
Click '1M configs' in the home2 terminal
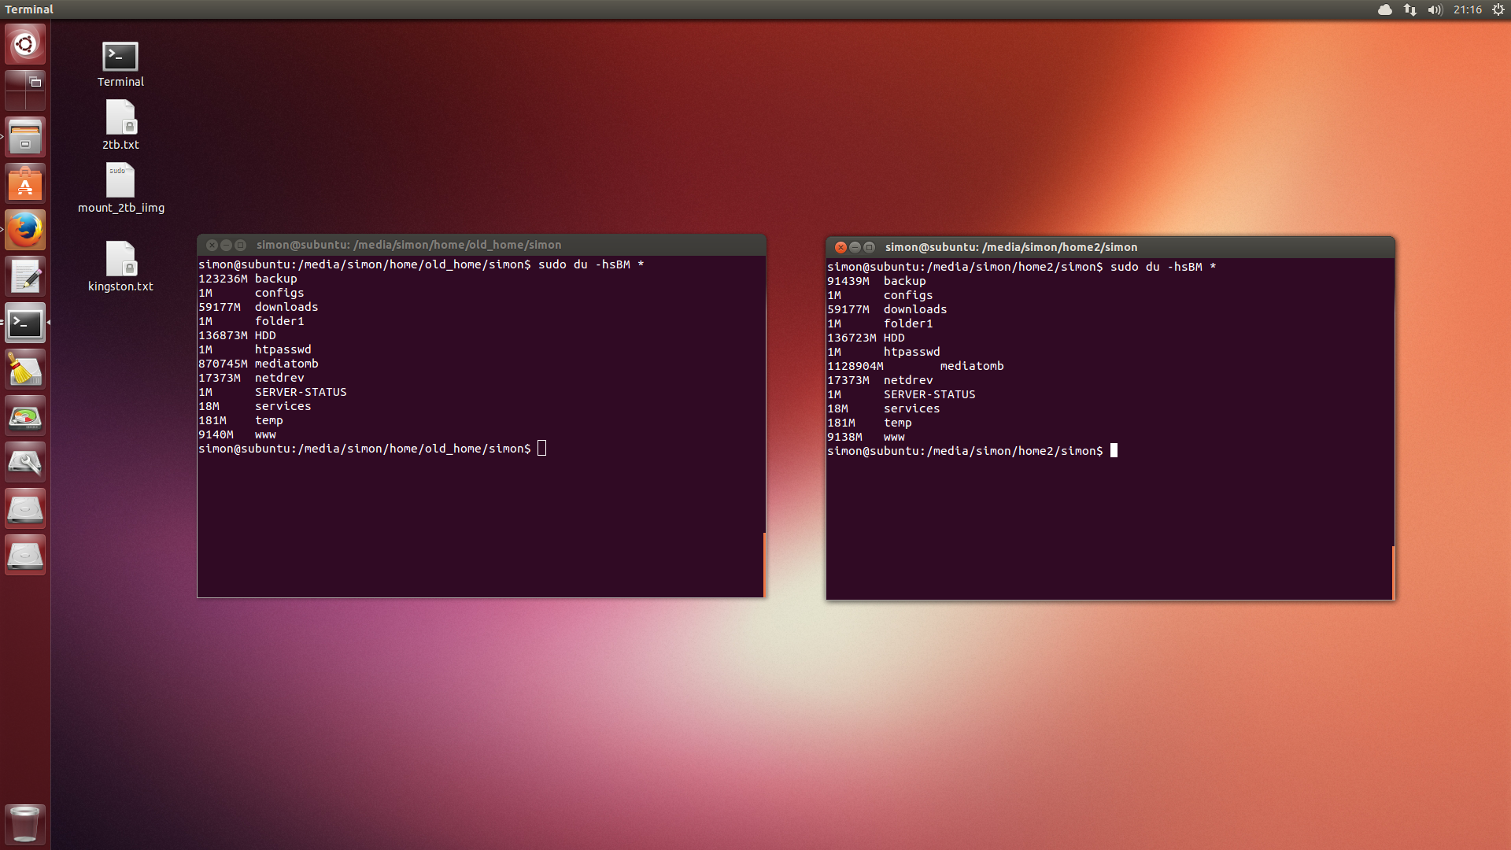pos(880,295)
